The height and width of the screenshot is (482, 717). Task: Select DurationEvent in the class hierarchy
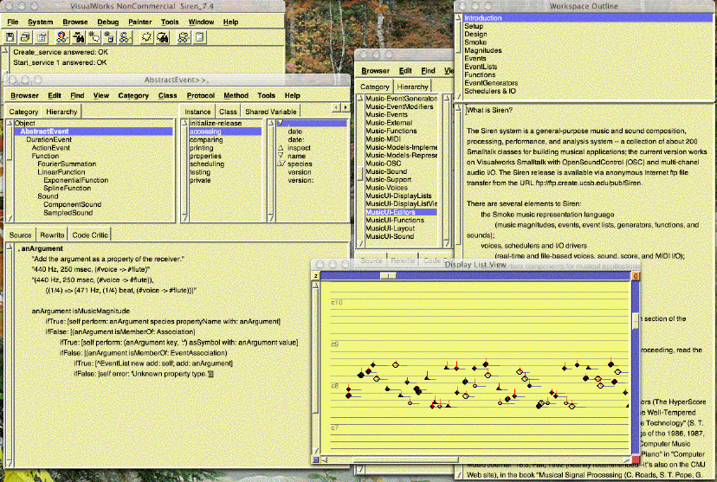tap(48, 139)
